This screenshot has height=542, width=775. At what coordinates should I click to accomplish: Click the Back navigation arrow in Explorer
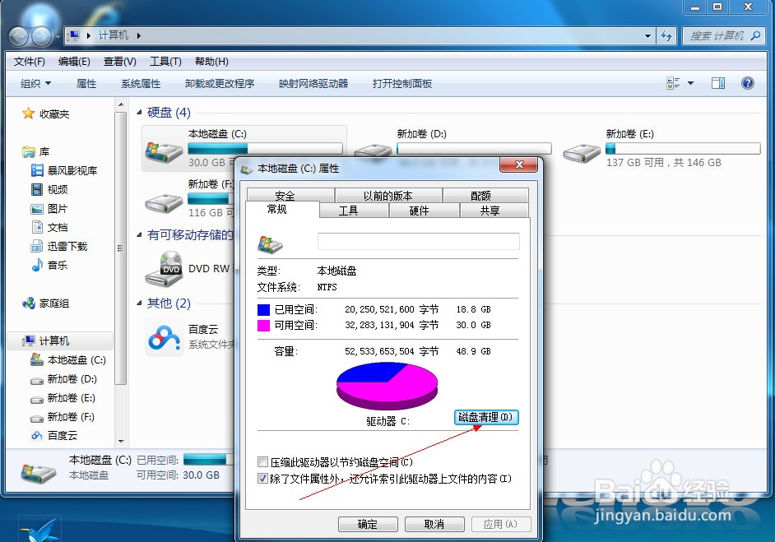coord(18,36)
